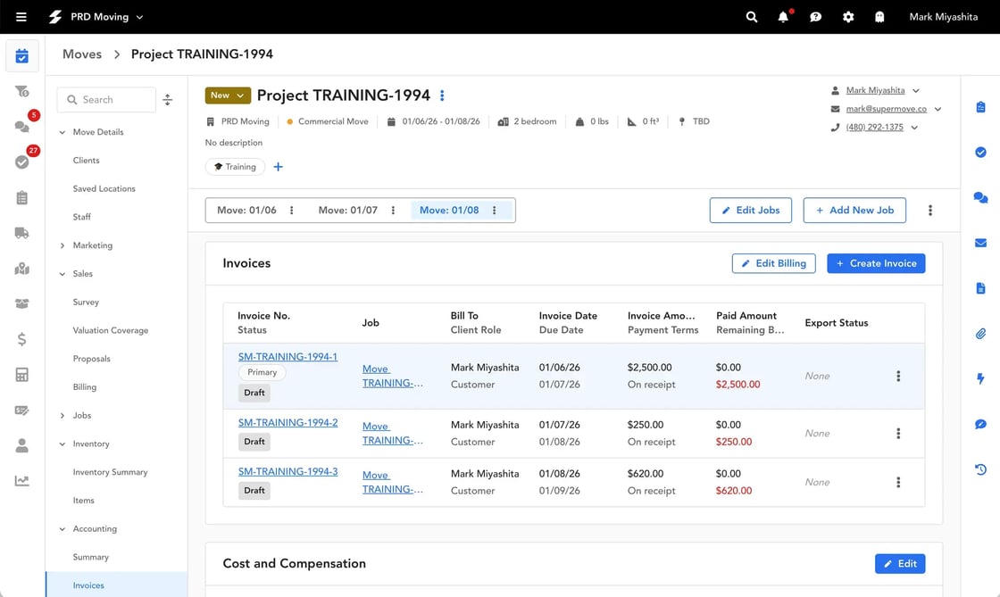
Task: Click the dollar sign sidebar icon
Action: (22, 339)
